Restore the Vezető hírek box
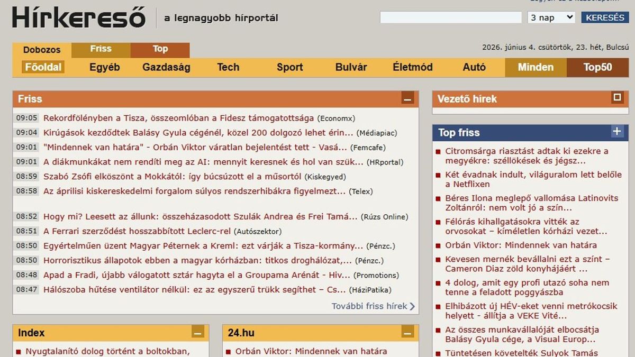The image size is (635, 357). (617, 98)
